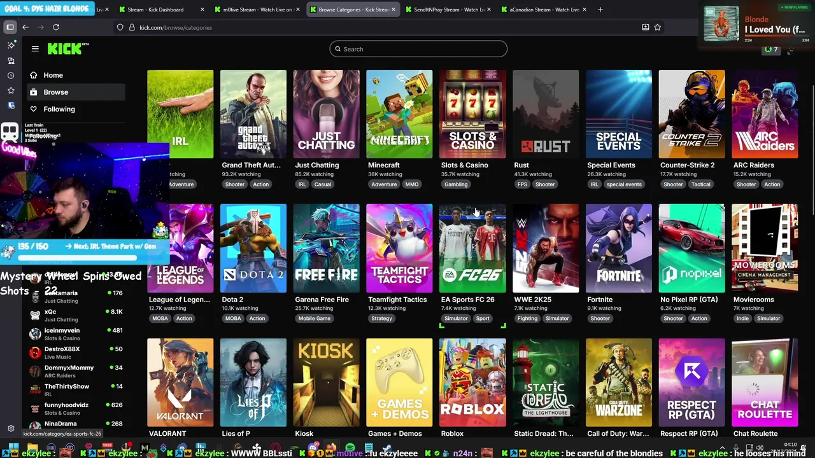Focus the Kick search field
The image size is (815, 458).
(x=418, y=49)
